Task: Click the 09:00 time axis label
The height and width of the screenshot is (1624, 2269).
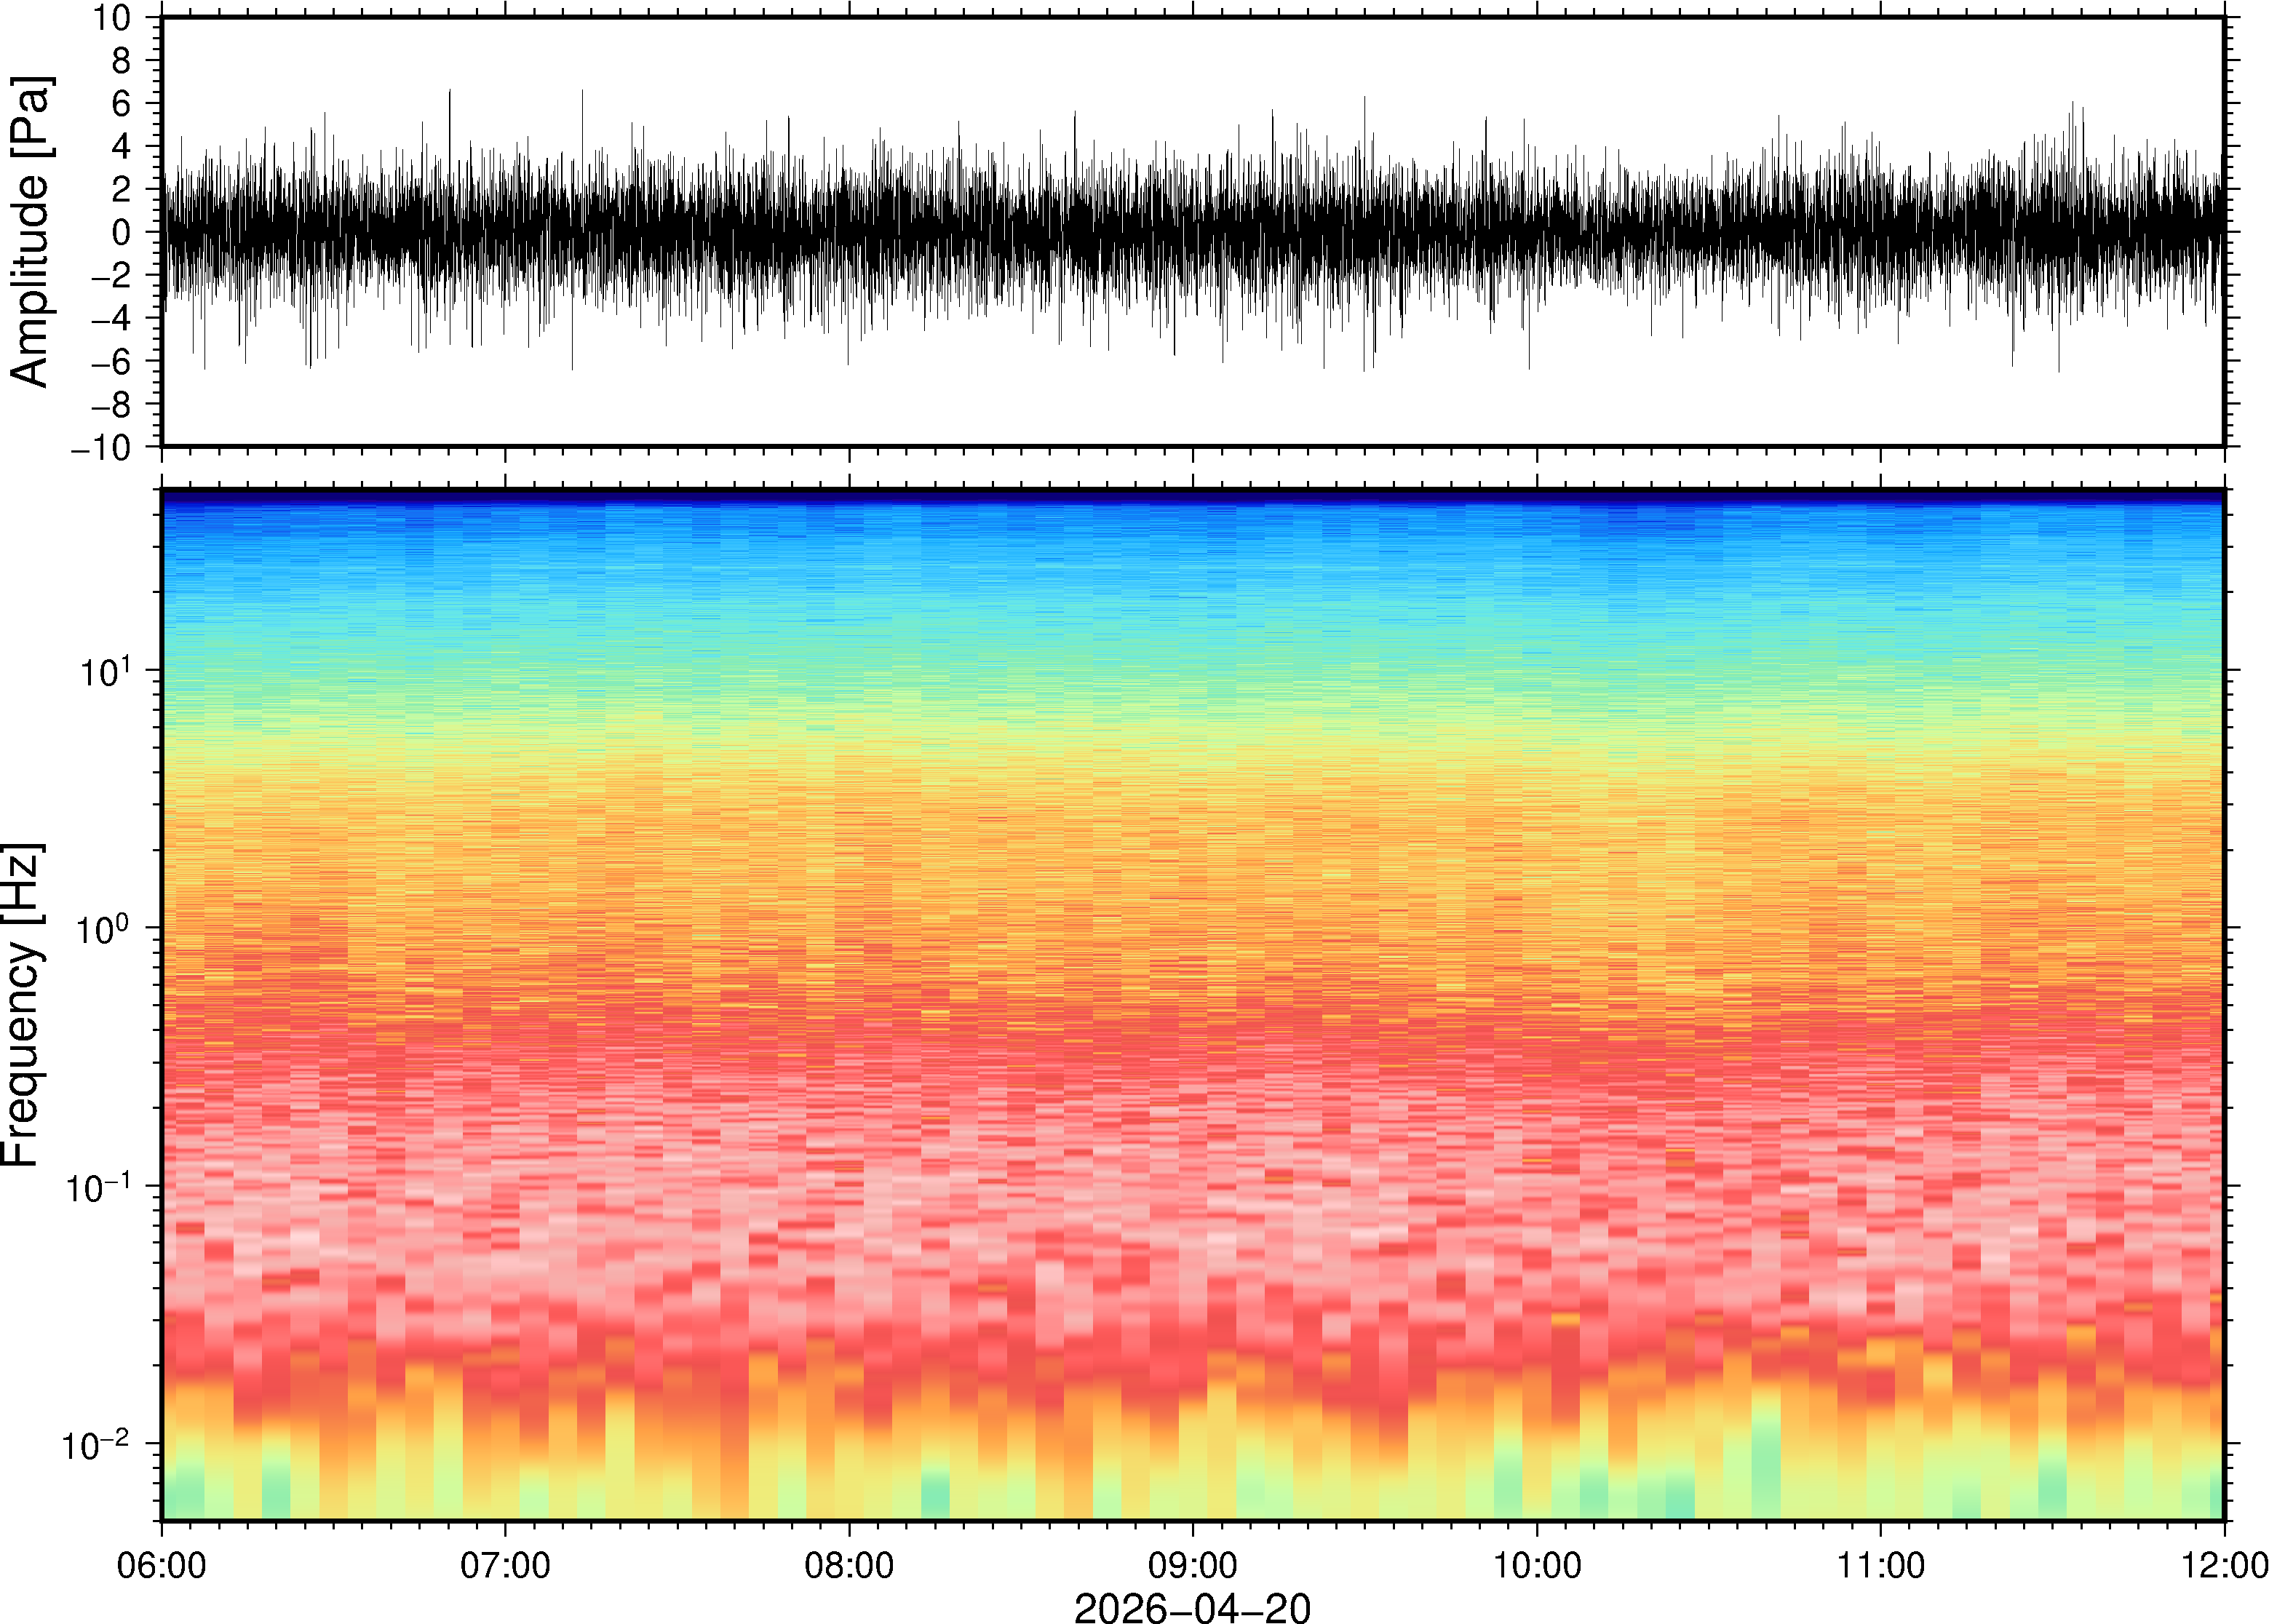Action: 1193,1565
